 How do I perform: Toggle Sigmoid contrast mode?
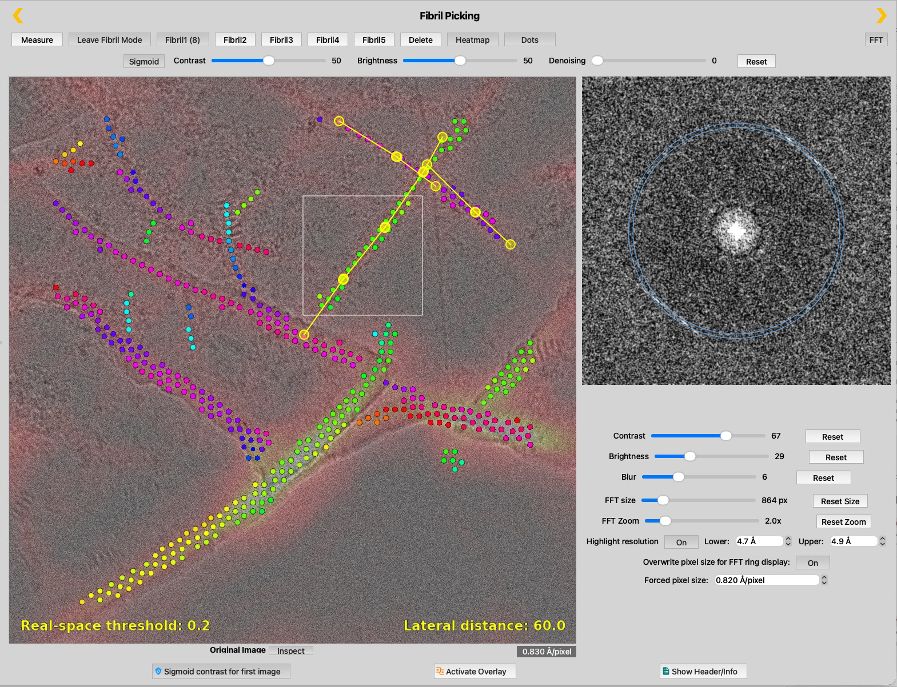coord(143,62)
